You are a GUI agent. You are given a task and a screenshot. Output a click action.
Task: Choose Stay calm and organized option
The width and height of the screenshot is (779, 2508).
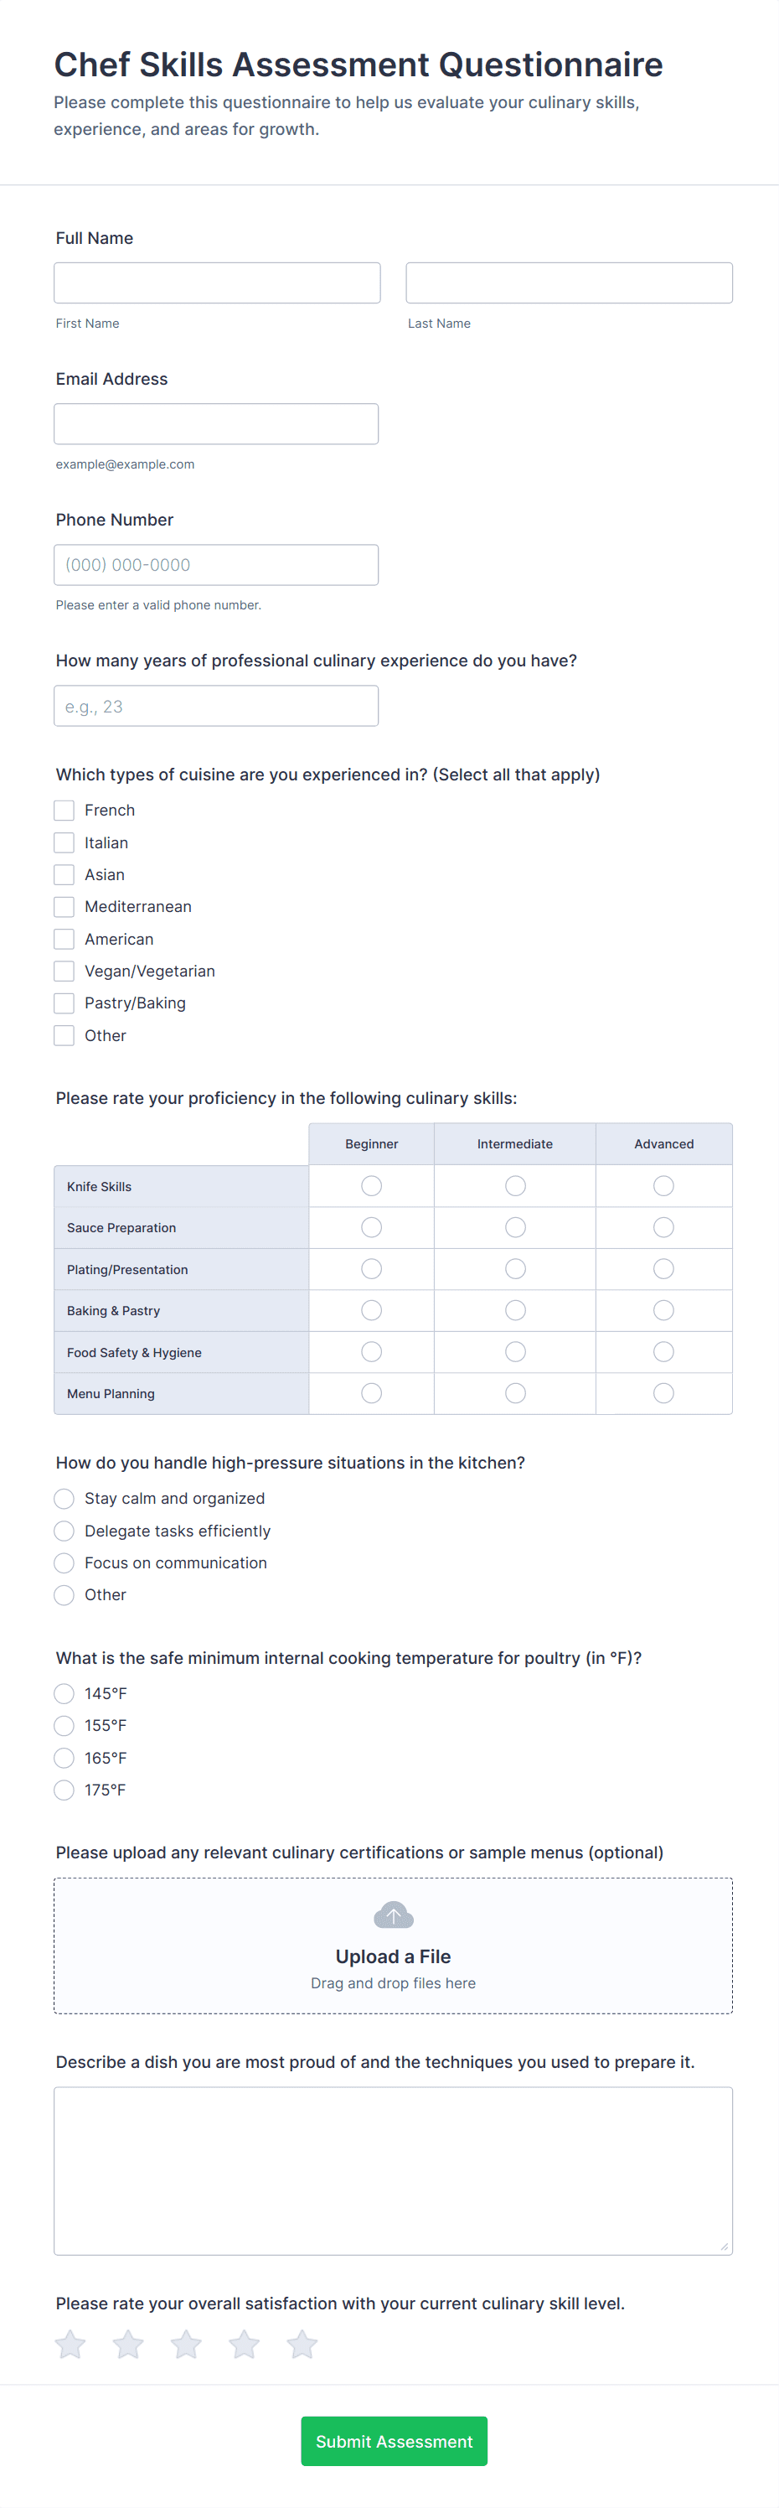pyautogui.click(x=64, y=1499)
